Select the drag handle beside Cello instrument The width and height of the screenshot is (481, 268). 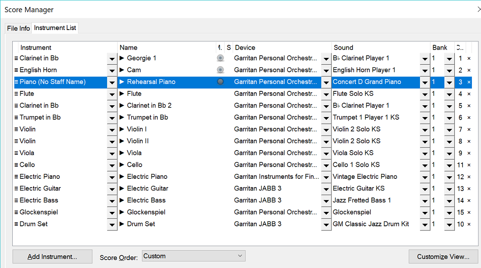point(16,165)
